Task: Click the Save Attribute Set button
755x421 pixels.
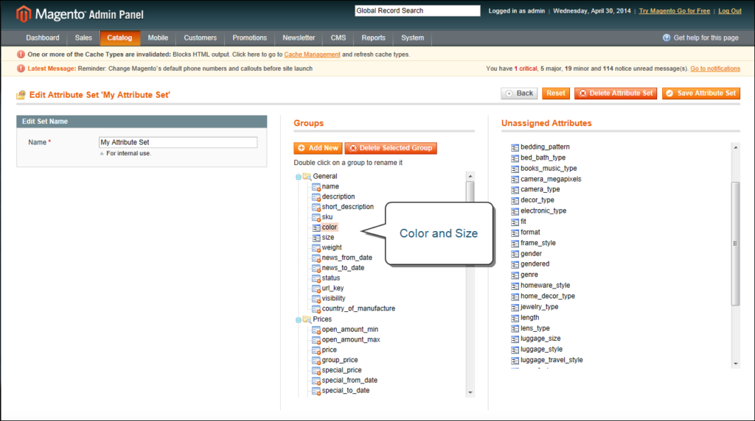Action: point(701,93)
